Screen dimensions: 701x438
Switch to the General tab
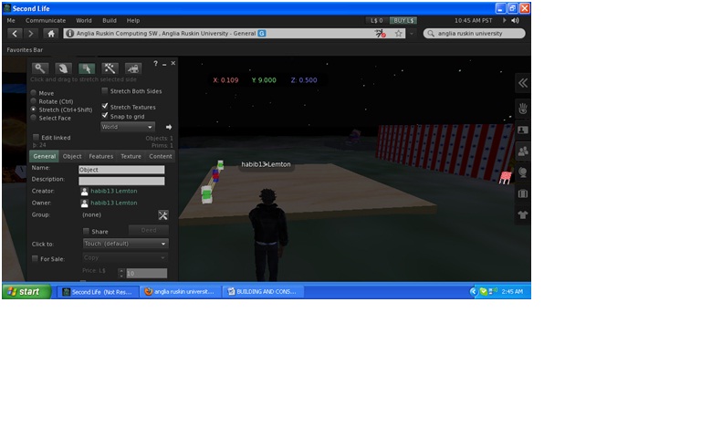(x=44, y=156)
